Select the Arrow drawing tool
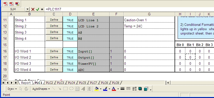The image size is (214, 98). point(60,89)
